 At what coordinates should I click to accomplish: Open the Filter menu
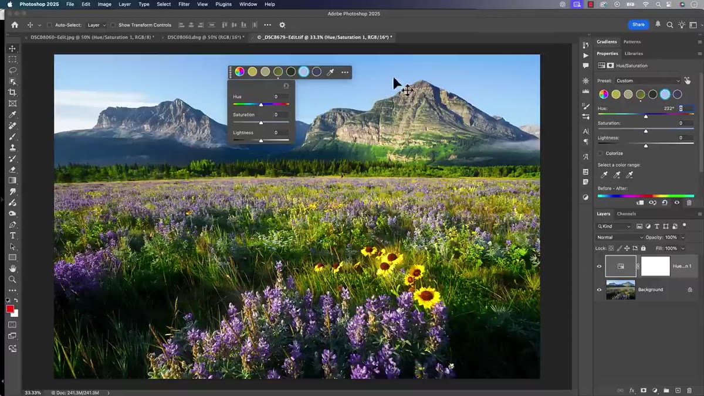184,4
